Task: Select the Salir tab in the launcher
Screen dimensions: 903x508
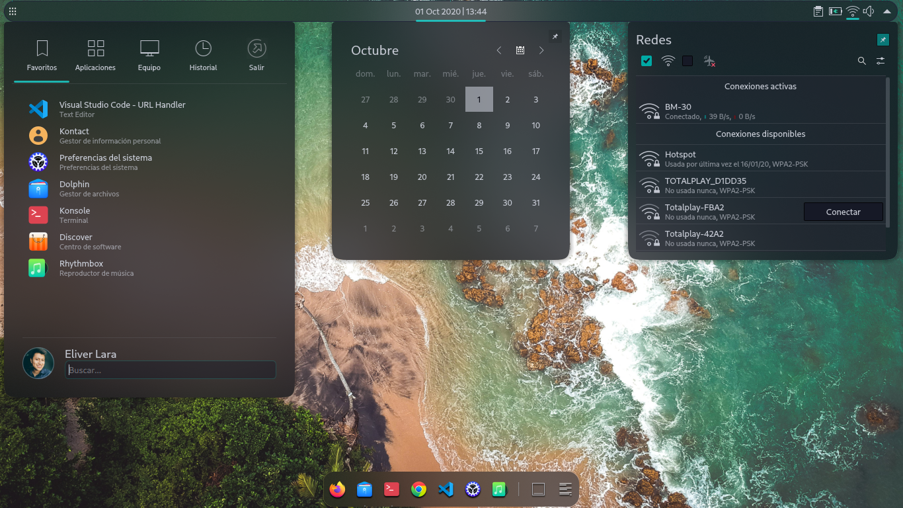Action: (x=256, y=56)
